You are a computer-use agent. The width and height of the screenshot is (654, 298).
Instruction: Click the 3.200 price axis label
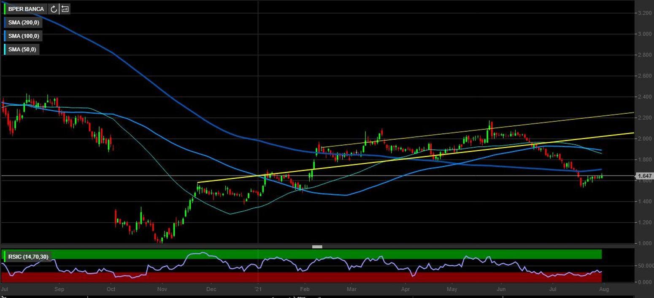pos(645,13)
